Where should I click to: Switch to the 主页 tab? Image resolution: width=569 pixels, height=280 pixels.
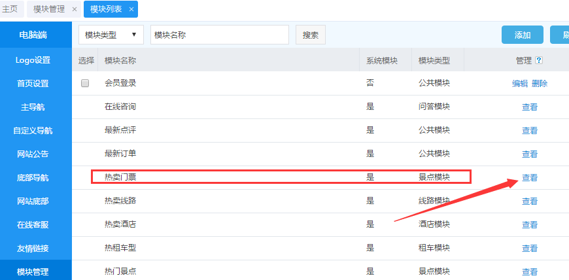pos(10,9)
